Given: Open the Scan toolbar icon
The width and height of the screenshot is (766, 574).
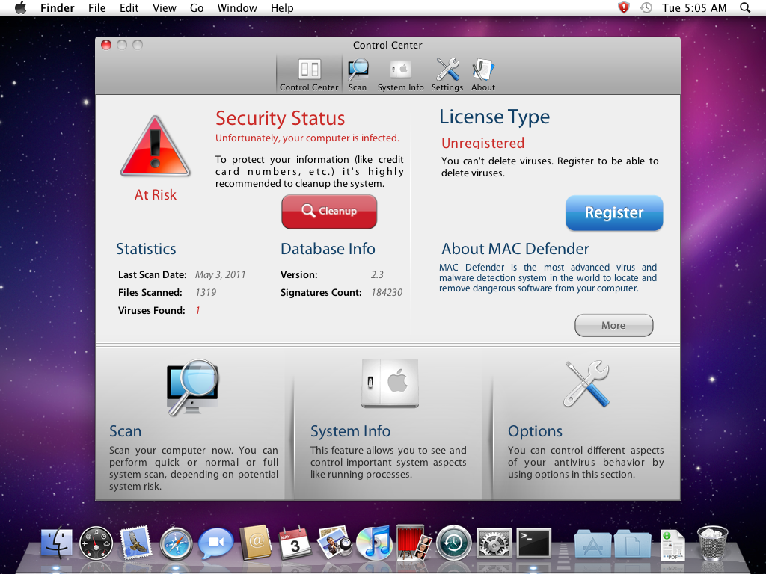Looking at the screenshot, I should coord(358,75).
